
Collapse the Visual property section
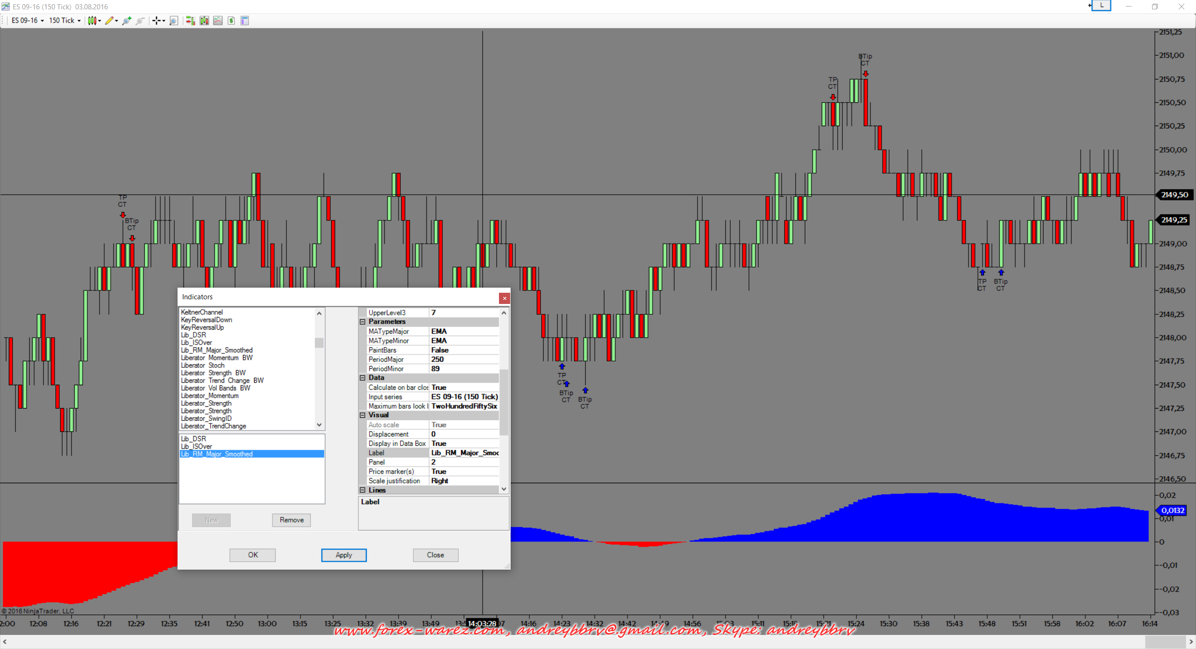coord(363,415)
